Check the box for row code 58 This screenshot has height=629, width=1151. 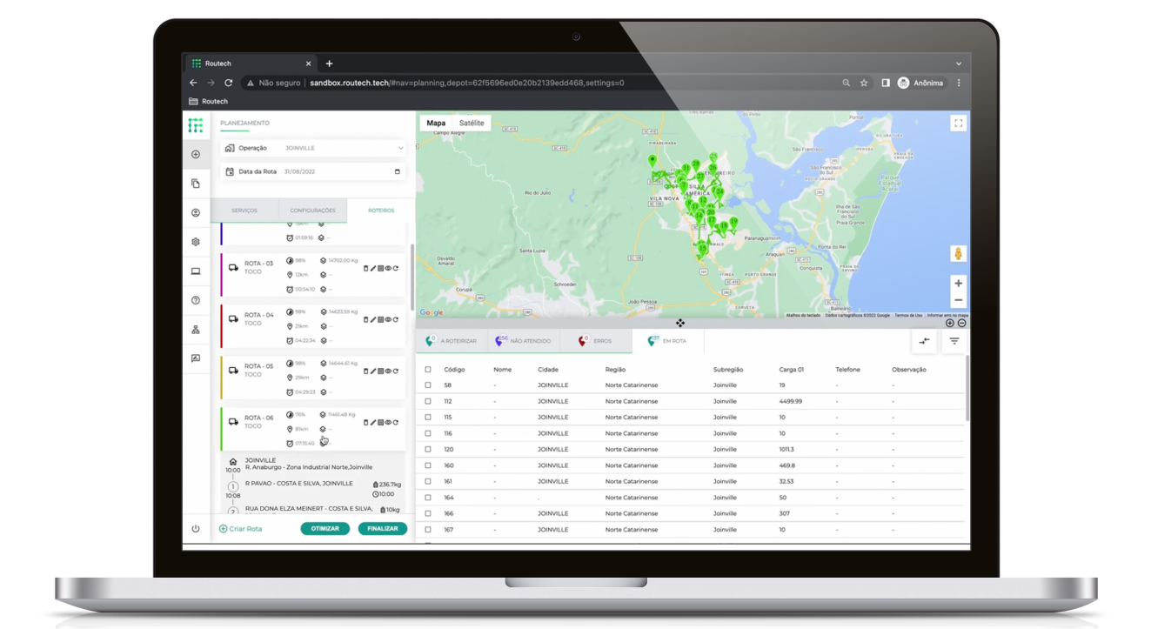tap(427, 385)
